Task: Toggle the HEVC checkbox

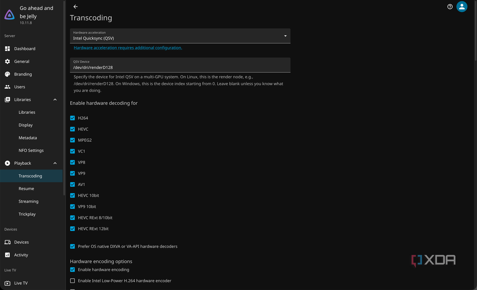Action: point(72,129)
